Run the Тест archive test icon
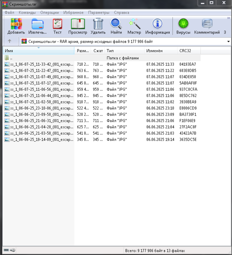The width and height of the screenshot is (232, 255). [x=57, y=24]
